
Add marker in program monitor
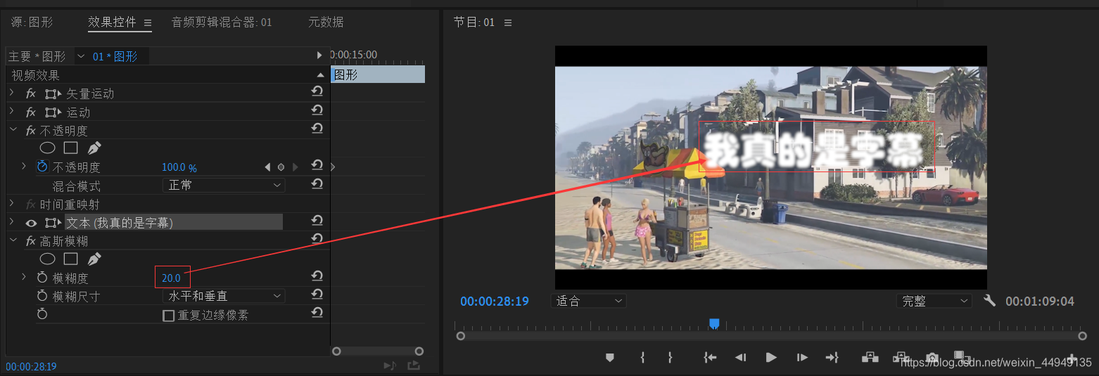click(610, 358)
